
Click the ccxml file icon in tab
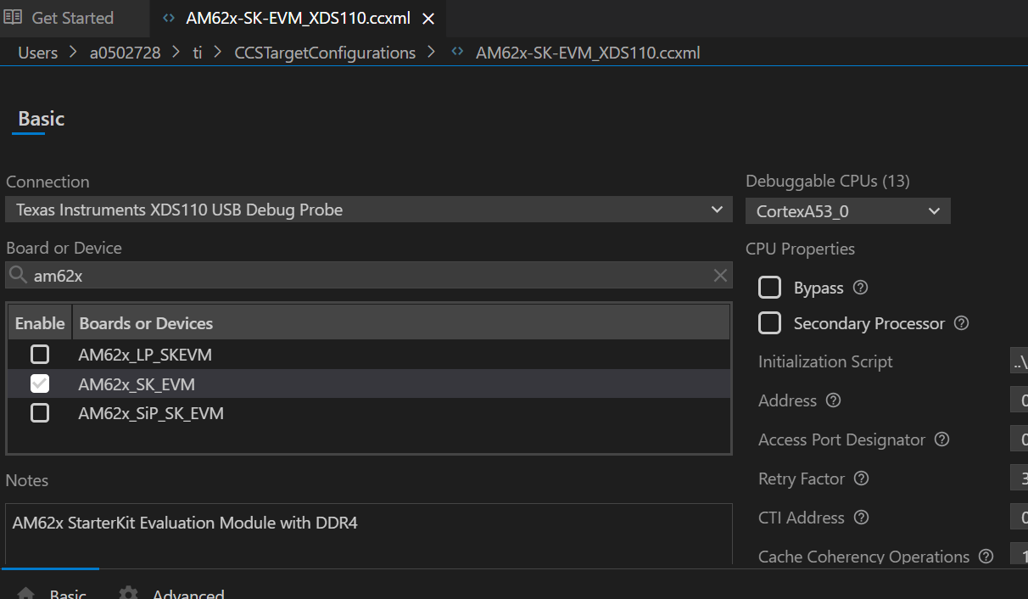click(169, 18)
